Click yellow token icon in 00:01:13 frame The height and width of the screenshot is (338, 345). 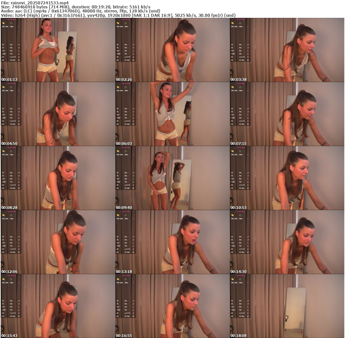coord(3,23)
